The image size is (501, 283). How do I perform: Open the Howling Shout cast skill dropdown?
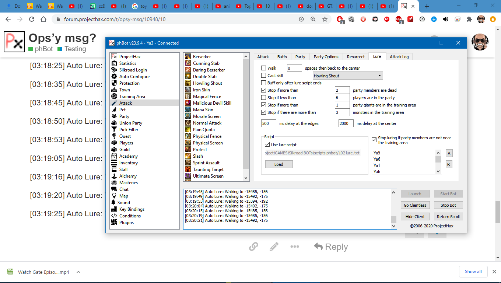click(348, 76)
